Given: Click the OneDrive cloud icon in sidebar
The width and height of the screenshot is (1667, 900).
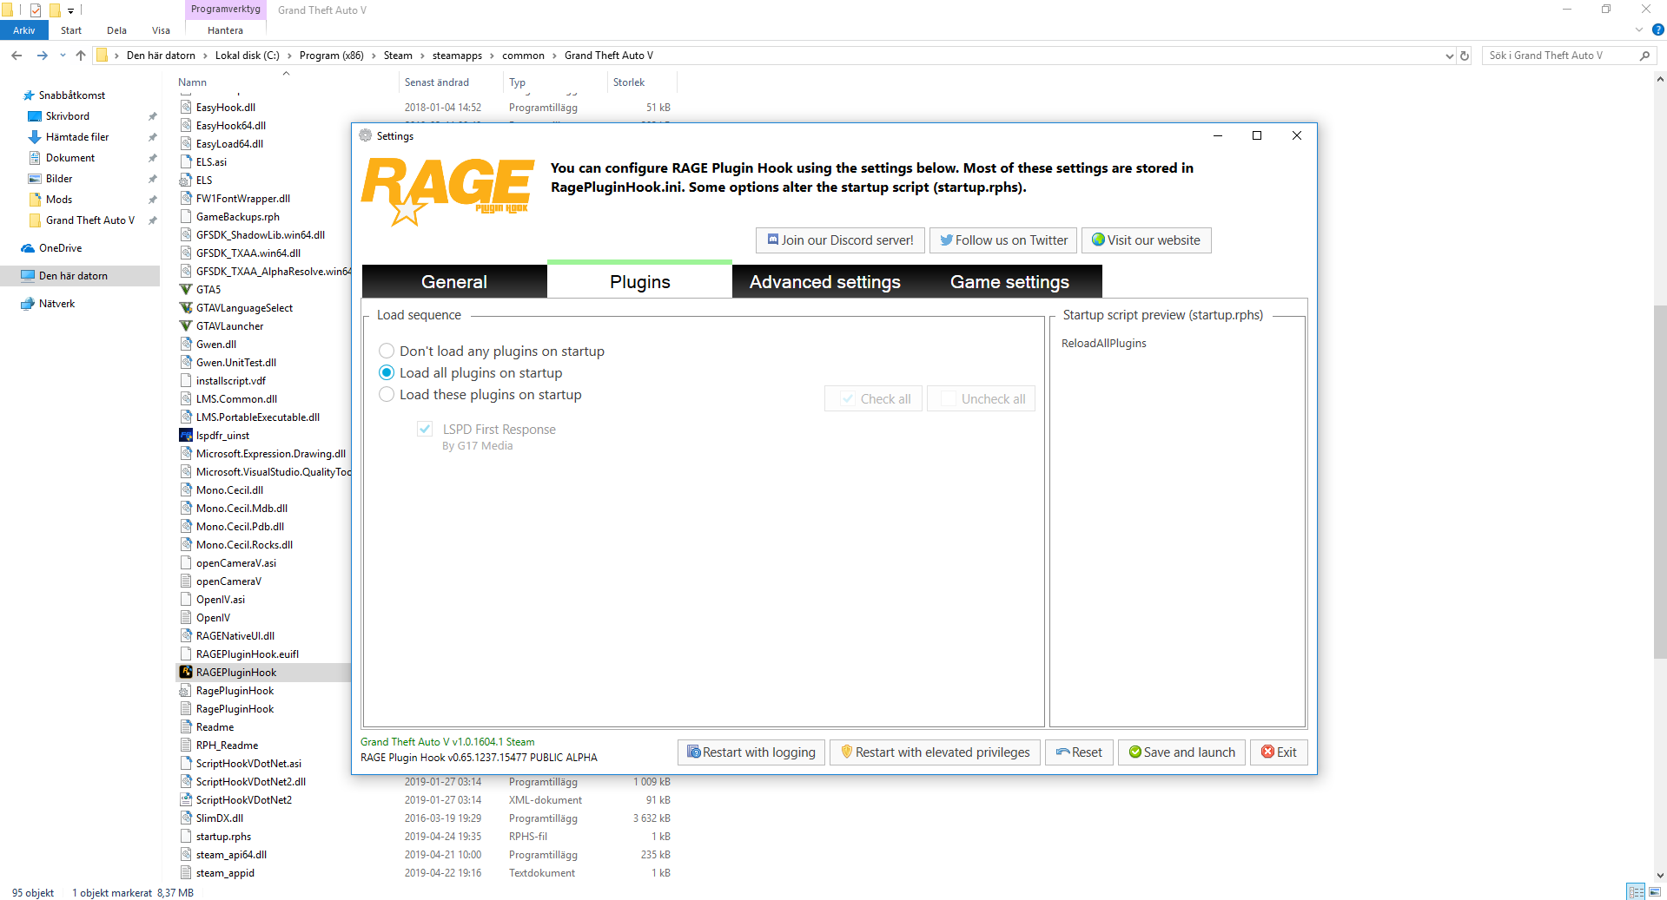Looking at the screenshot, I should 28,248.
